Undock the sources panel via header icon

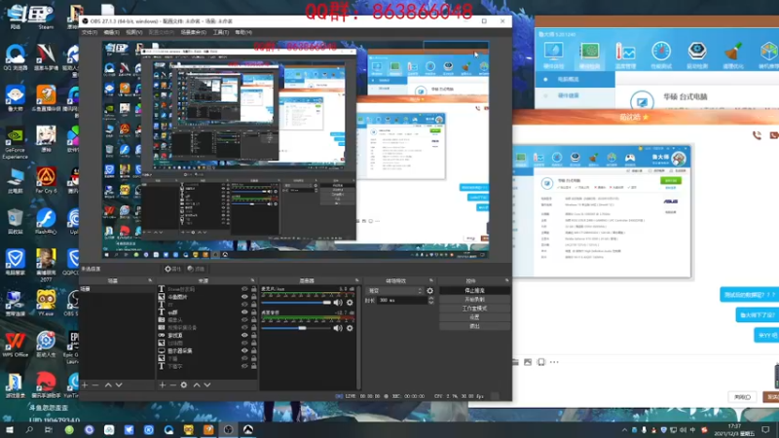pyautogui.click(x=252, y=280)
